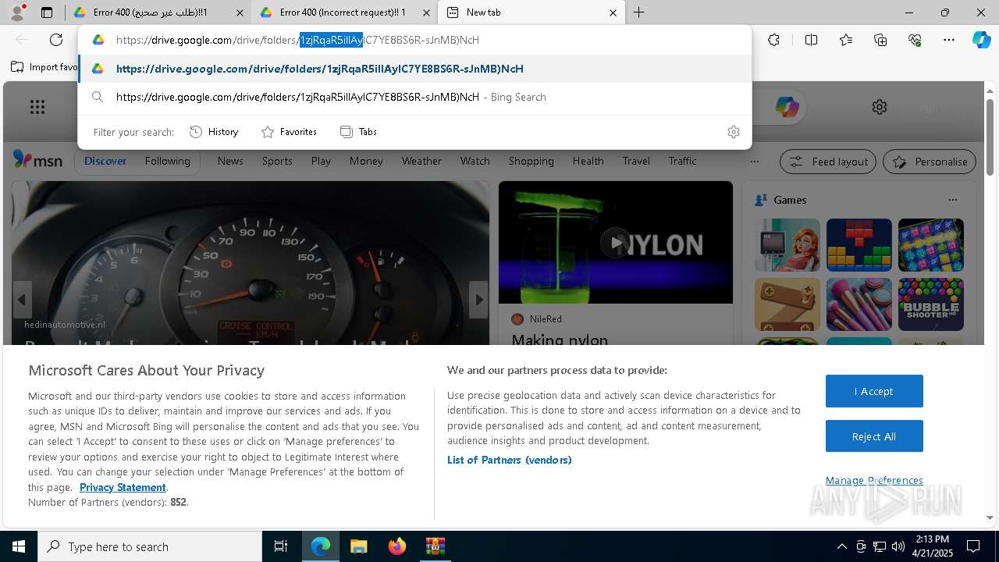Open Games card more options ellipsis
This screenshot has height=562, width=999.
pos(952,200)
